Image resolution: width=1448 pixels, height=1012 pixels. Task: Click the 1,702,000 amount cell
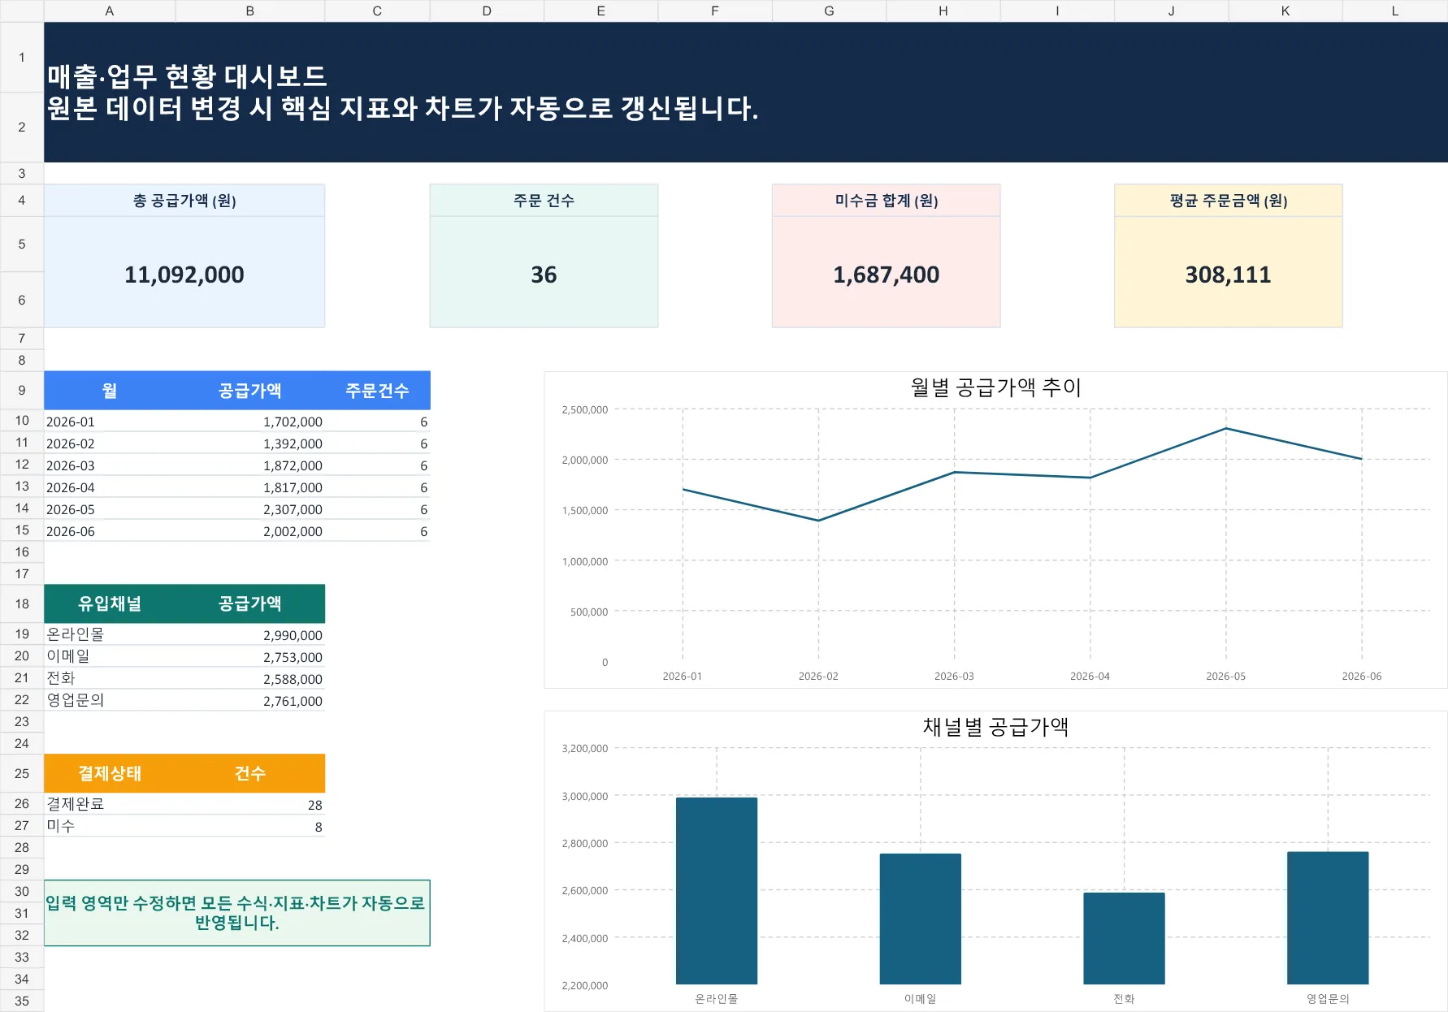250,422
